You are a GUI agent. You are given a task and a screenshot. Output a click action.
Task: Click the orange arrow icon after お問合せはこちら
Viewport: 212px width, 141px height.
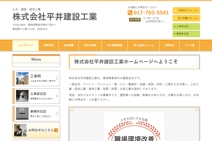tap(56, 130)
